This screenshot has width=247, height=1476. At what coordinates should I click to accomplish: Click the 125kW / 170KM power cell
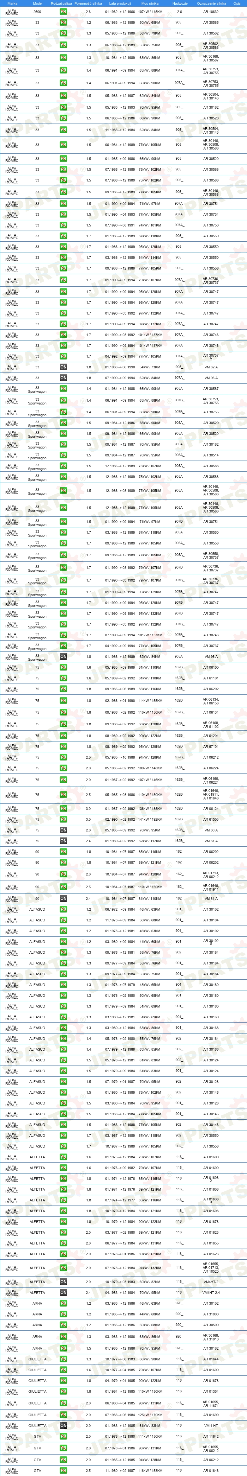point(150,1415)
